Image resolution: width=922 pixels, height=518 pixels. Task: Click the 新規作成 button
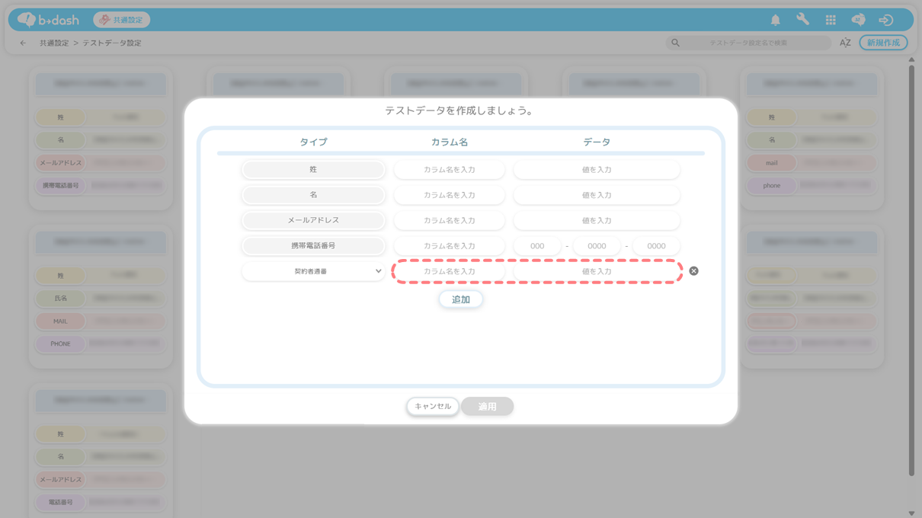pos(882,43)
